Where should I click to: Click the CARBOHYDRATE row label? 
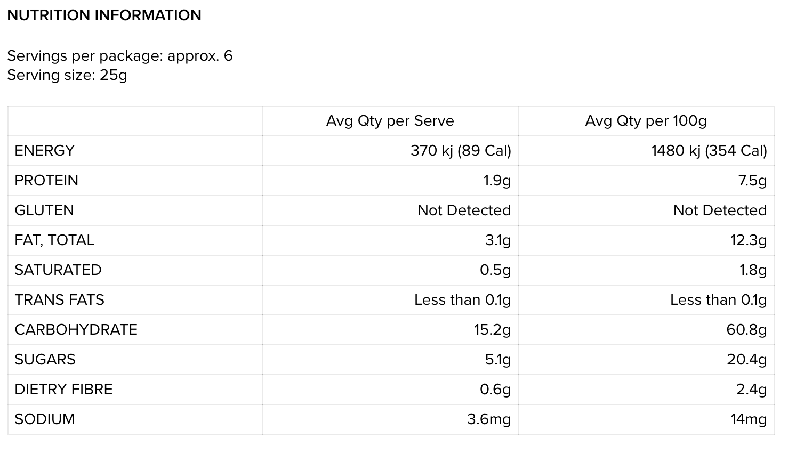click(x=76, y=330)
